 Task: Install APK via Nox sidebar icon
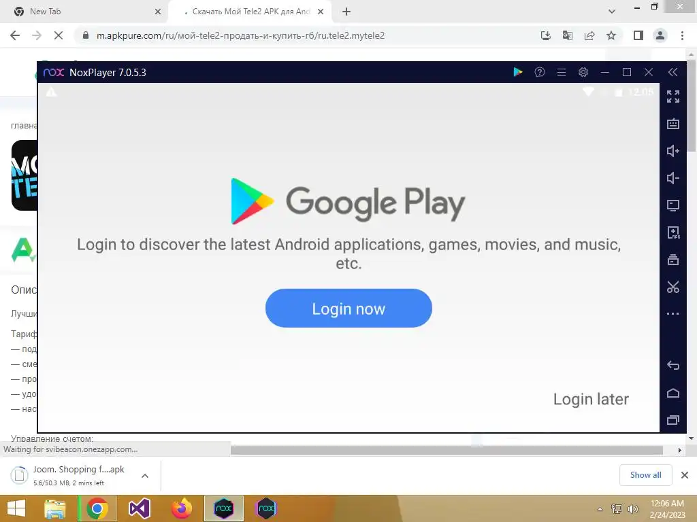coord(673,232)
